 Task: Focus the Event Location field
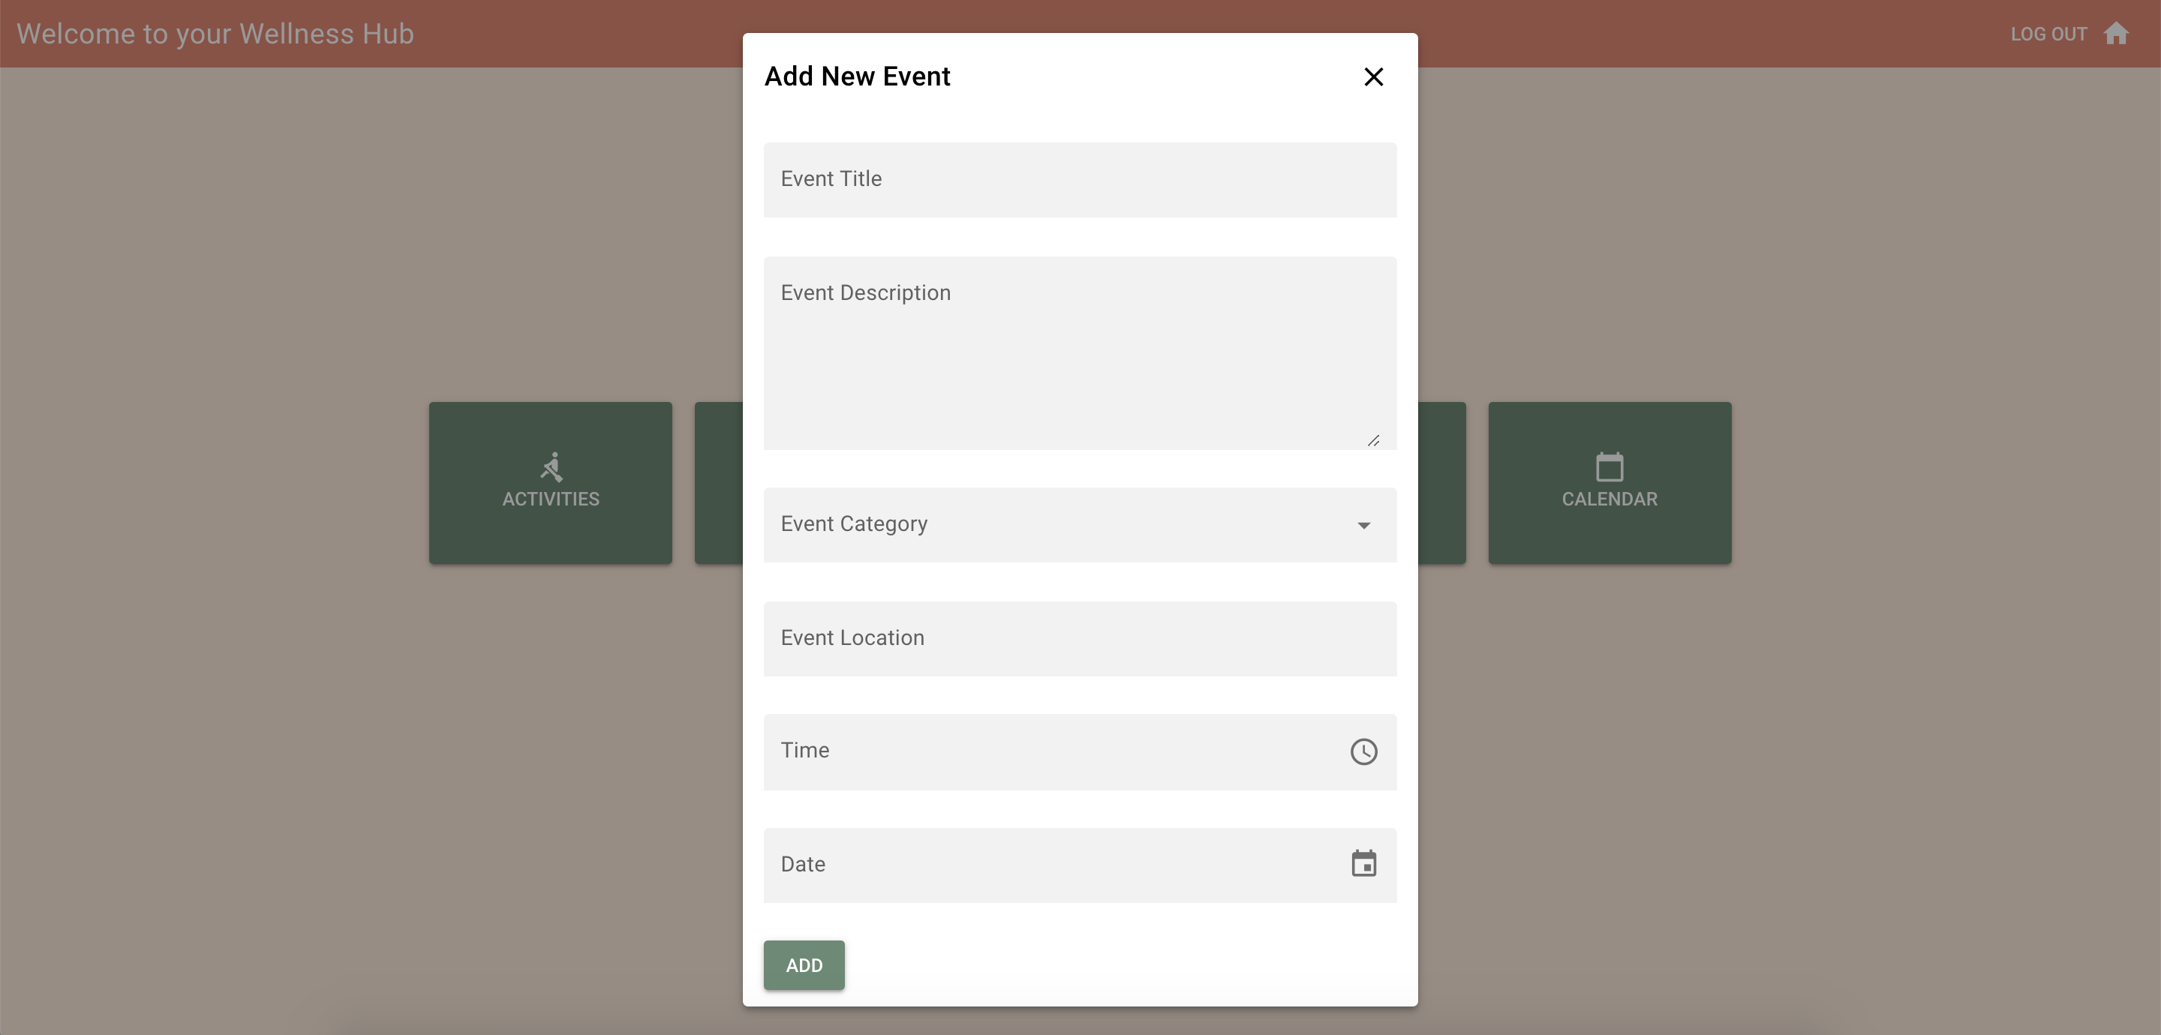click(1080, 638)
